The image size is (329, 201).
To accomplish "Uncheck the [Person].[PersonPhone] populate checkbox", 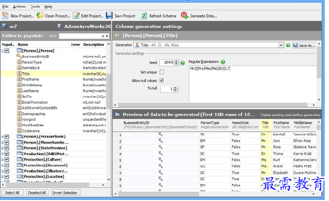I will (7, 137).
